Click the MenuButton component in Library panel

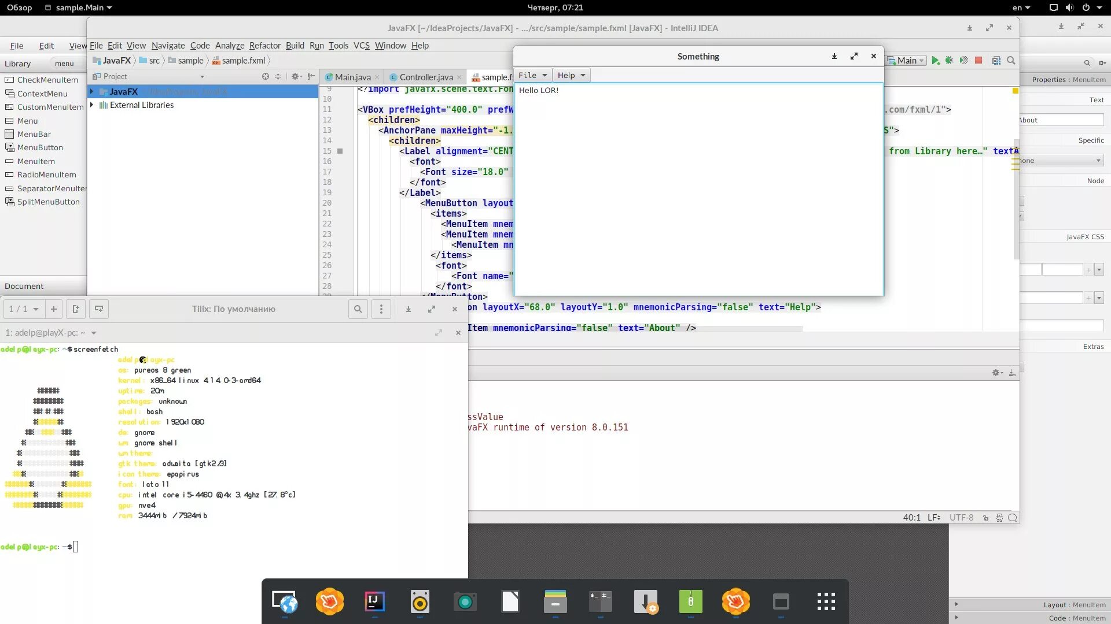tap(39, 147)
